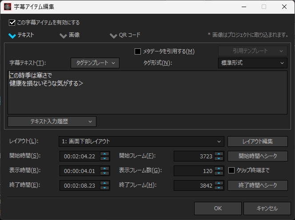The height and width of the screenshot is (220, 295).
Task: Increase 終了フレーム with up arrow
Action: pos(219,183)
